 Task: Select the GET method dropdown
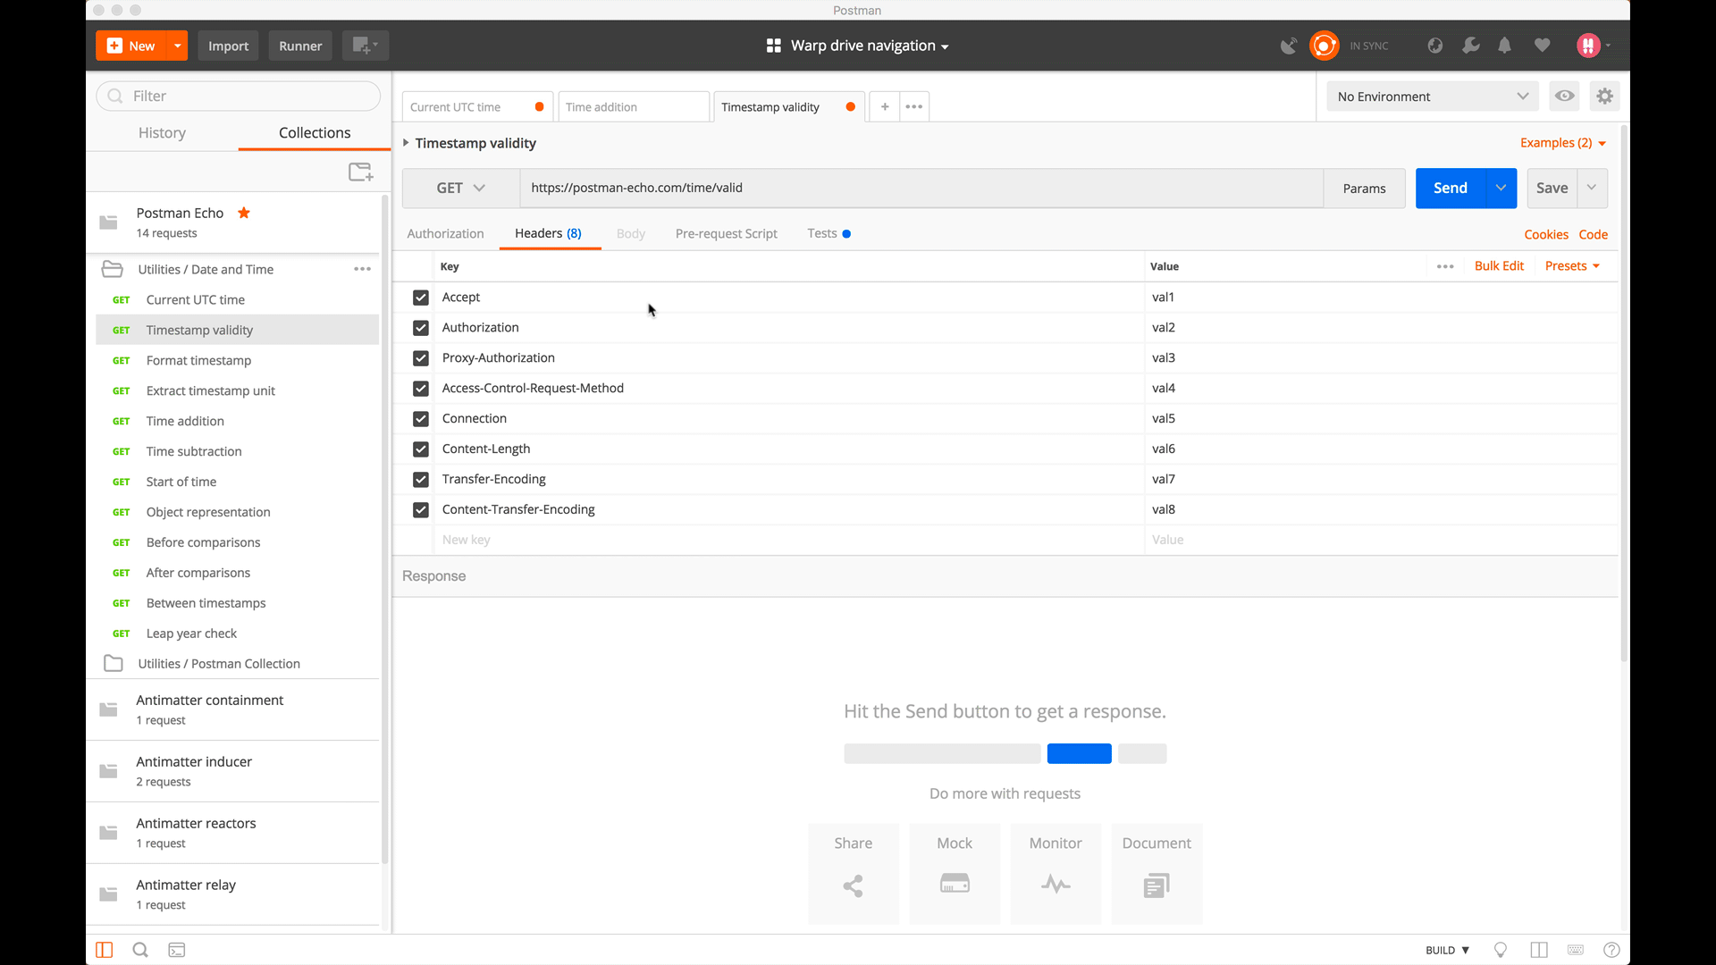pos(459,188)
